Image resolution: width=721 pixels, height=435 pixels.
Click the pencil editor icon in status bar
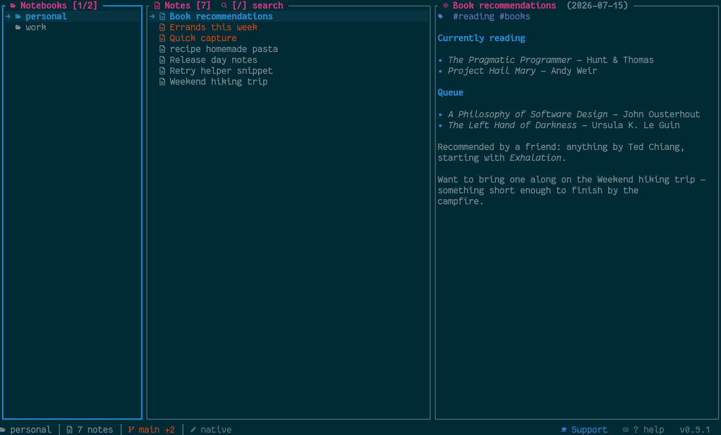[x=193, y=429]
